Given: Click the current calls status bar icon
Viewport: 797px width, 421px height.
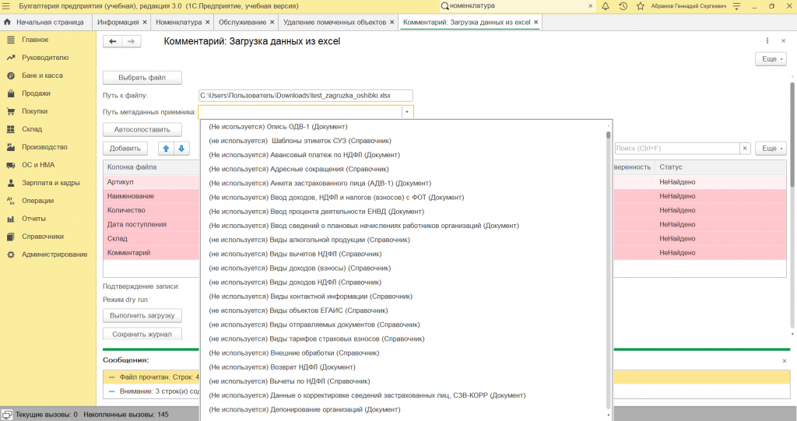Looking at the screenshot, I should 7,415.
